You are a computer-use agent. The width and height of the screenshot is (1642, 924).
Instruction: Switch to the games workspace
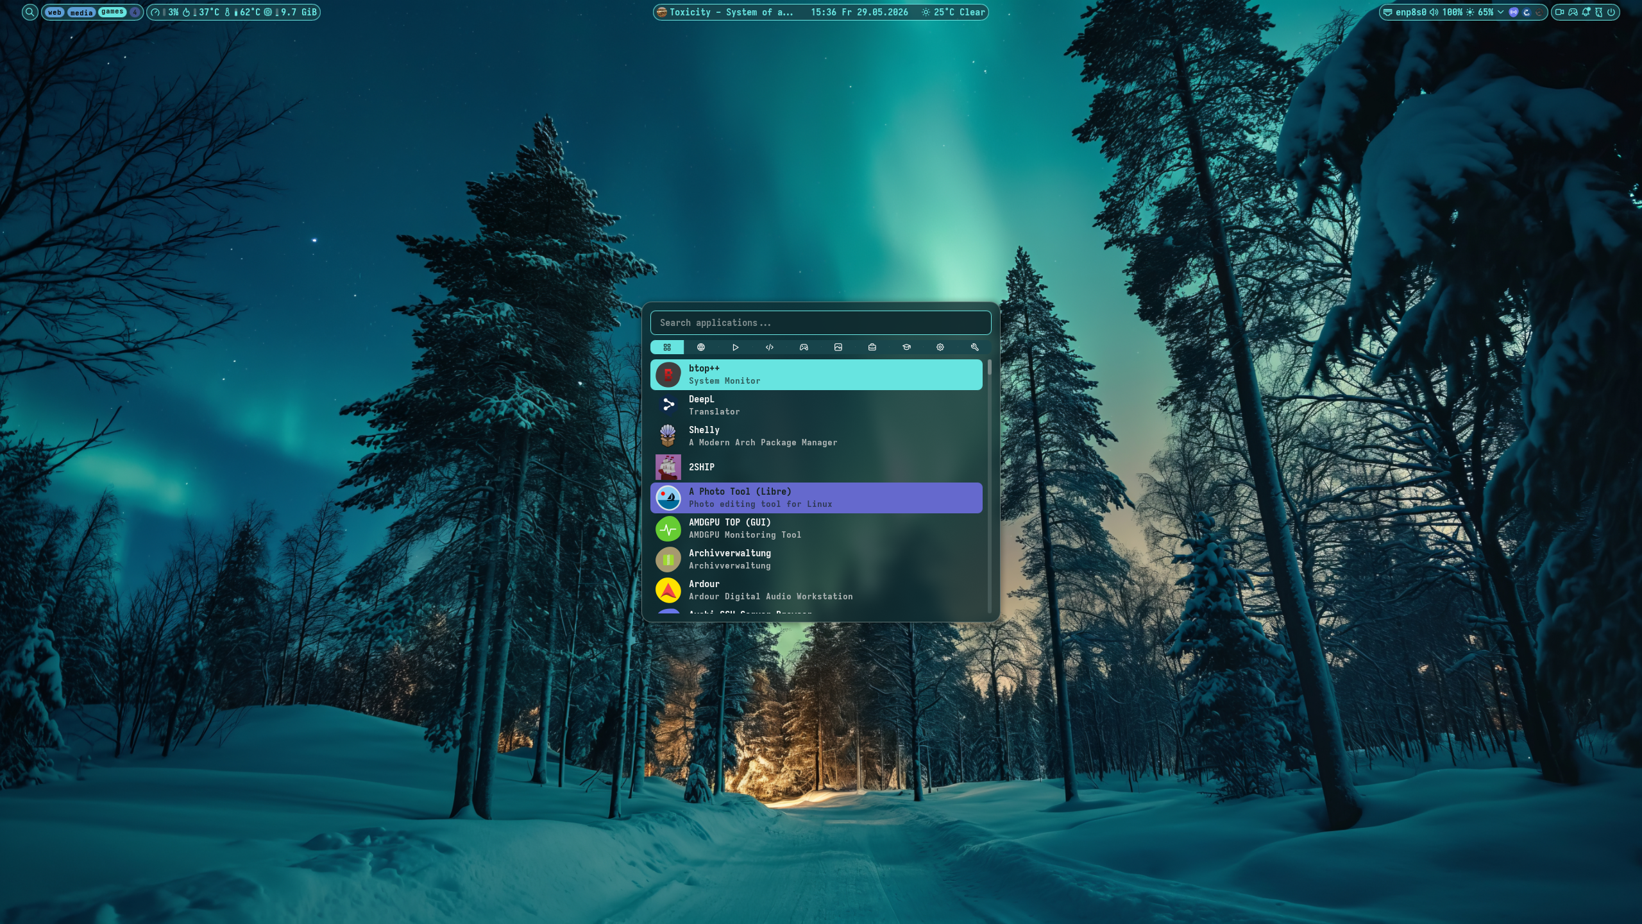[x=112, y=12]
